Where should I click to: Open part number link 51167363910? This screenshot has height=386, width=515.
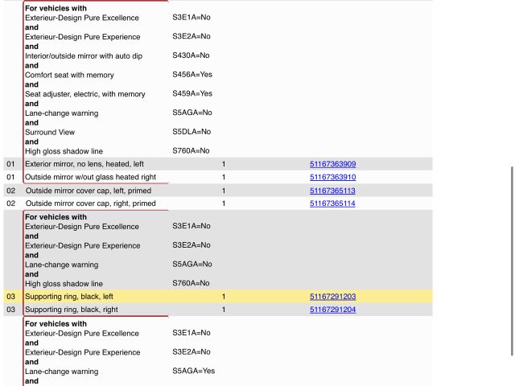pyautogui.click(x=332, y=177)
